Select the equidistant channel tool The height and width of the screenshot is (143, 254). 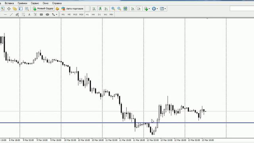pyautogui.click(x=17, y=15)
